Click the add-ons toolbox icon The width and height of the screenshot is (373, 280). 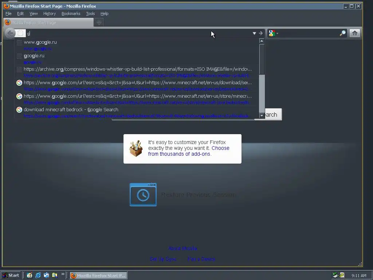point(136,148)
